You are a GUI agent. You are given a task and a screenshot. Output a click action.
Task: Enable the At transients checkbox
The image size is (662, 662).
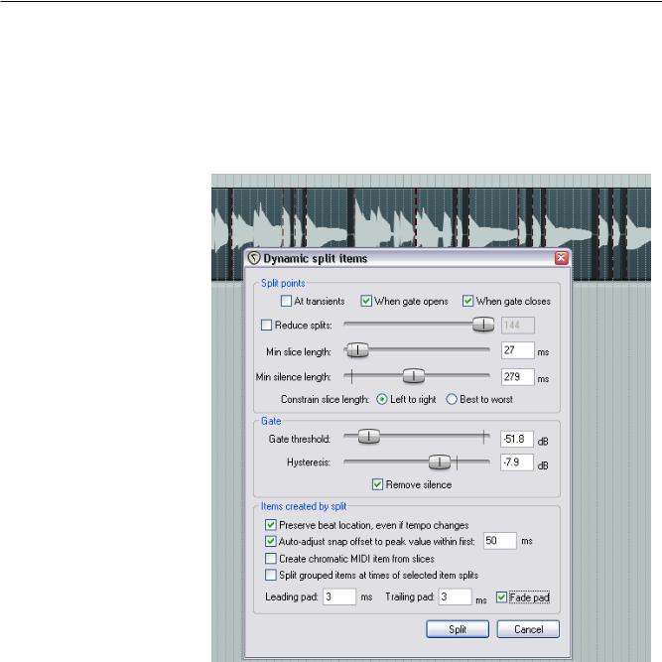coord(286,301)
